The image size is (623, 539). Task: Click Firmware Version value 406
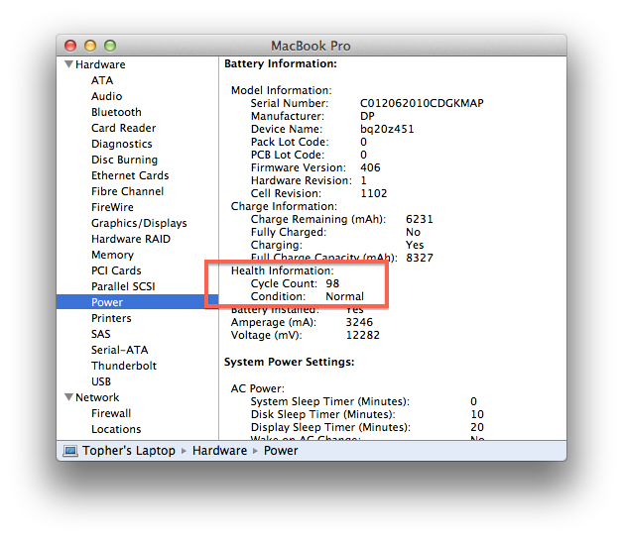pyautogui.click(x=370, y=167)
